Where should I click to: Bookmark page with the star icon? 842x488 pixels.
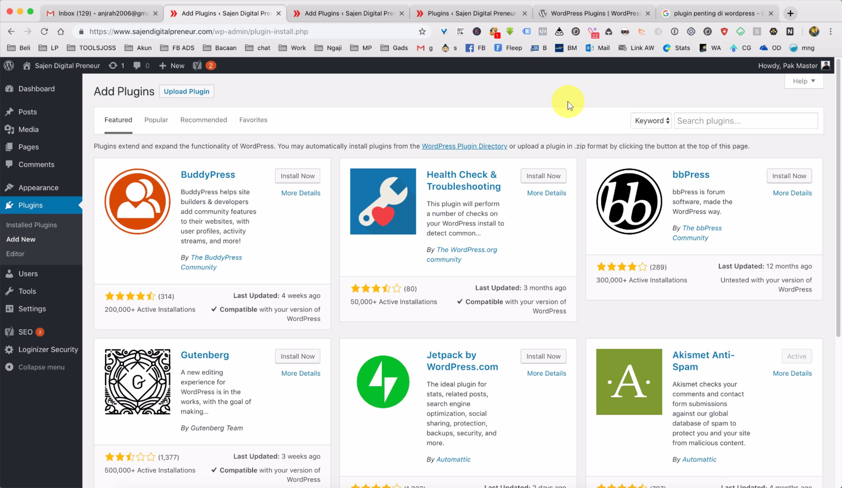[422, 31]
